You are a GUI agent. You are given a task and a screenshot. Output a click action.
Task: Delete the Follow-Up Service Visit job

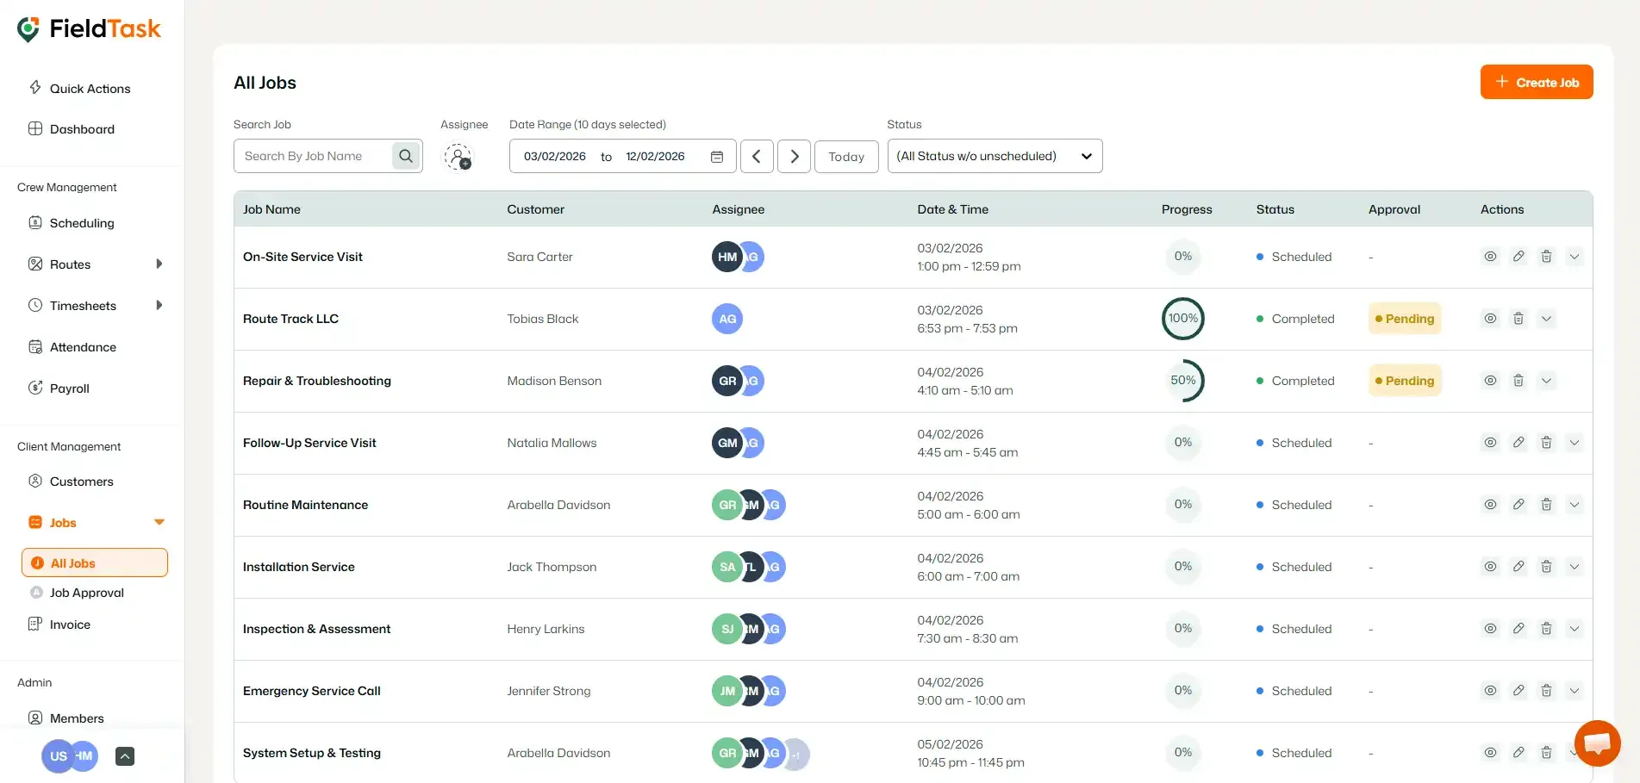pyautogui.click(x=1546, y=443)
